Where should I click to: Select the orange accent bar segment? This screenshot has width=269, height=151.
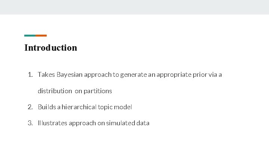click(x=41, y=35)
